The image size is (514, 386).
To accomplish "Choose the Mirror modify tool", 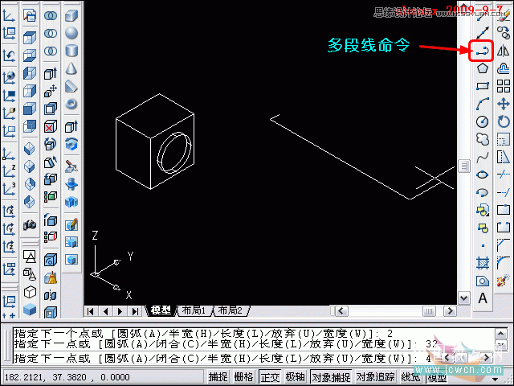I will [504, 51].
